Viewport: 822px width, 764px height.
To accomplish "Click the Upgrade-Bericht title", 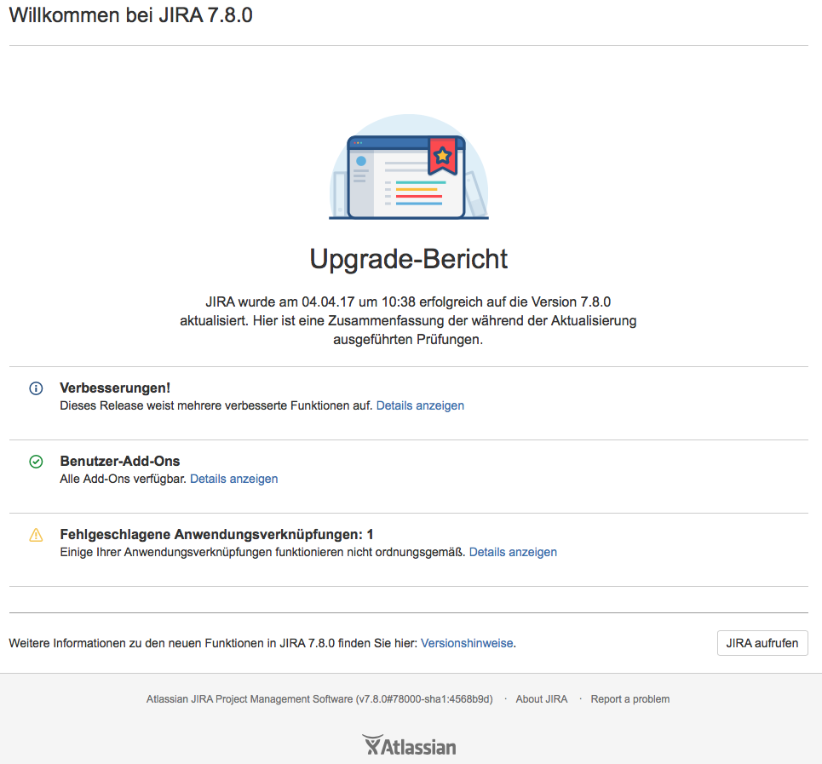I will [x=408, y=259].
